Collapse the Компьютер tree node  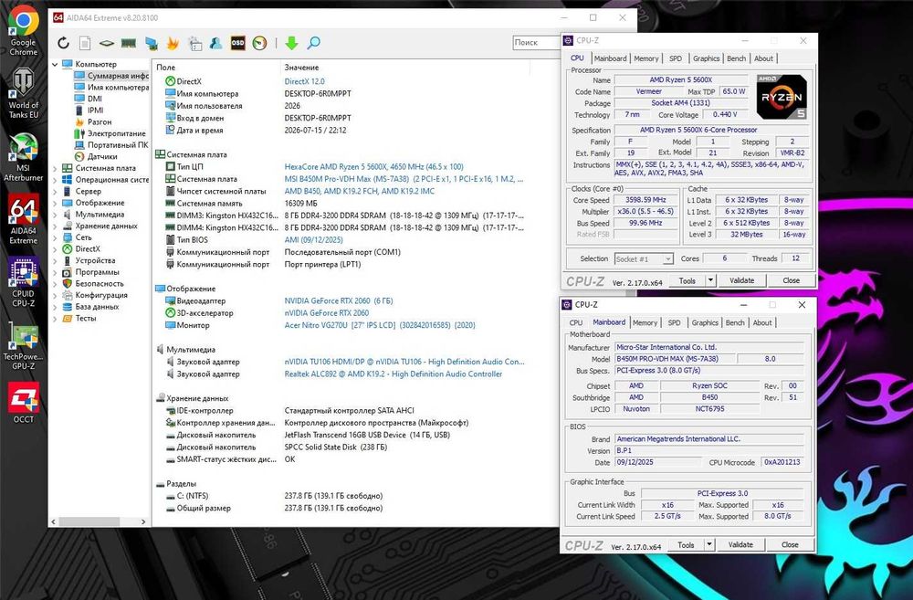[x=56, y=64]
